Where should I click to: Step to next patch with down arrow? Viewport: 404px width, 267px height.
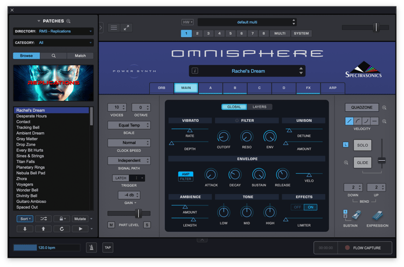click(25, 229)
